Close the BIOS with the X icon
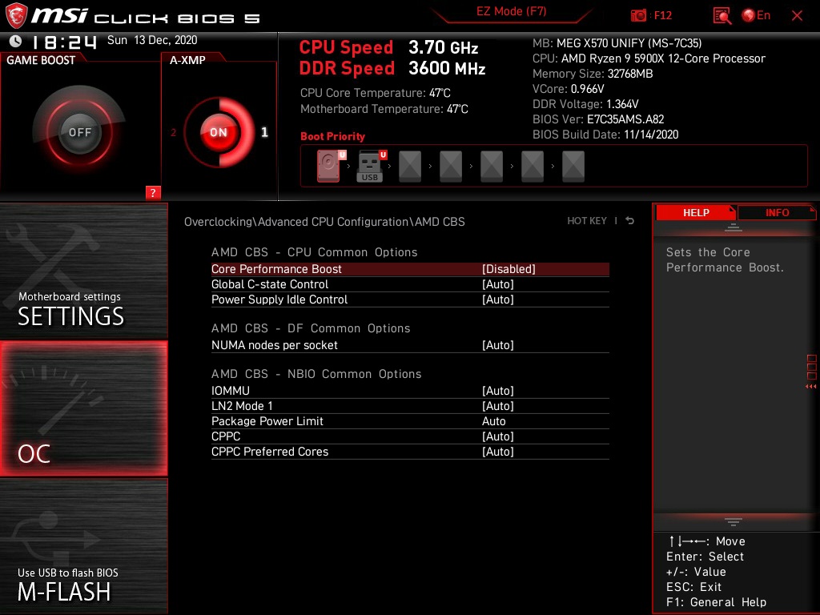Viewport: 820px width, 615px height. coord(797,16)
